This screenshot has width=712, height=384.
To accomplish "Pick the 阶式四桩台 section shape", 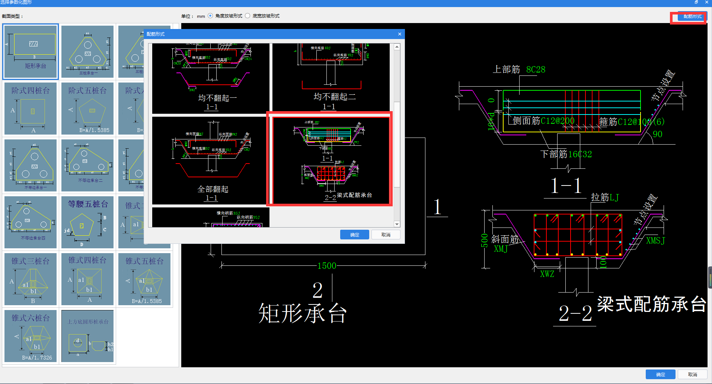I will click(31, 109).
